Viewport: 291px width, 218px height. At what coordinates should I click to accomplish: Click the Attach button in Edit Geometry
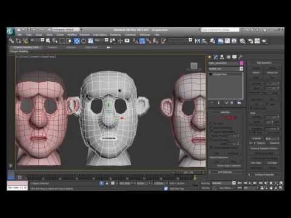point(256,73)
